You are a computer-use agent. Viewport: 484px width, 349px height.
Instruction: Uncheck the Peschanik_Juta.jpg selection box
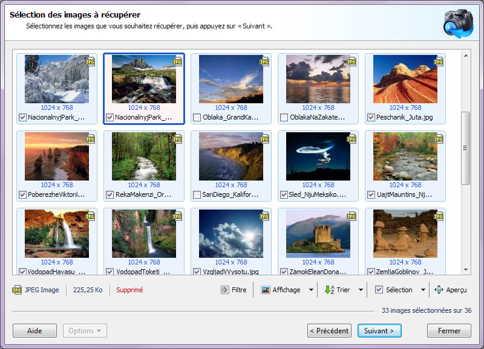click(371, 118)
